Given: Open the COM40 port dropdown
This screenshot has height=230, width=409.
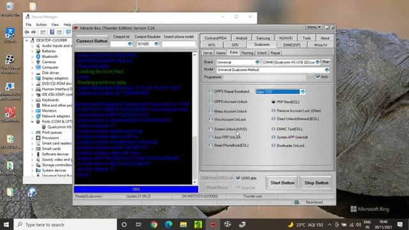Looking at the screenshot, I should 317,62.
